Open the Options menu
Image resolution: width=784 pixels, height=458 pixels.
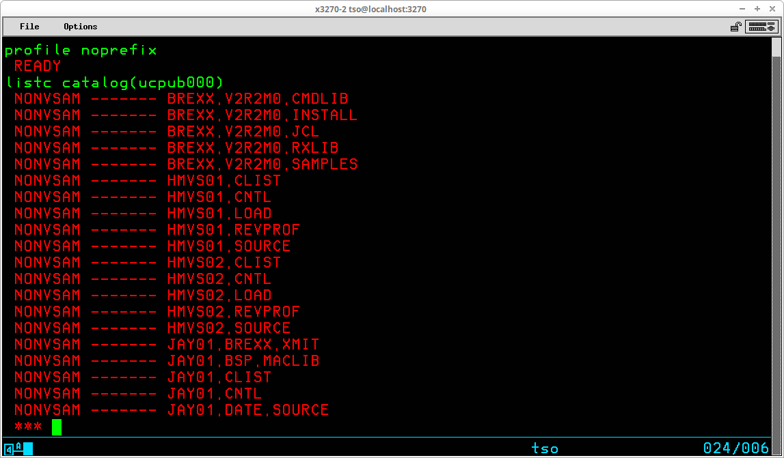tap(81, 27)
